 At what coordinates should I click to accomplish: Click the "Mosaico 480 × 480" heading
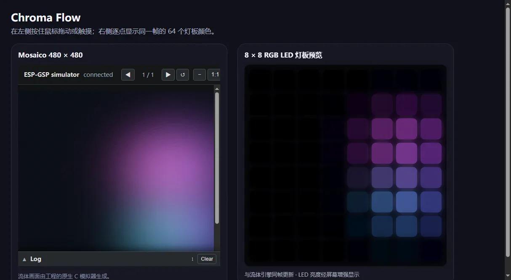point(51,55)
